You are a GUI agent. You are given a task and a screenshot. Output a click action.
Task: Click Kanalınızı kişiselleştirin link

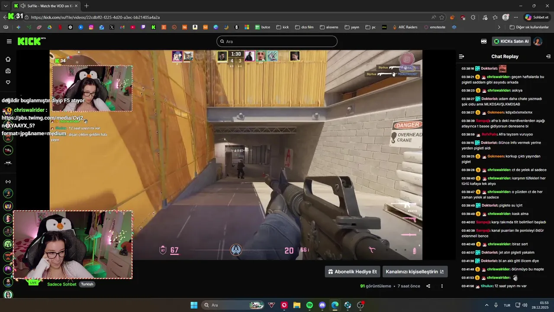[x=415, y=272]
